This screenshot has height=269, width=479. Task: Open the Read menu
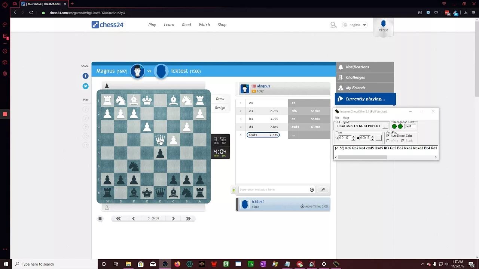pyautogui.click(x=186, y=25)
